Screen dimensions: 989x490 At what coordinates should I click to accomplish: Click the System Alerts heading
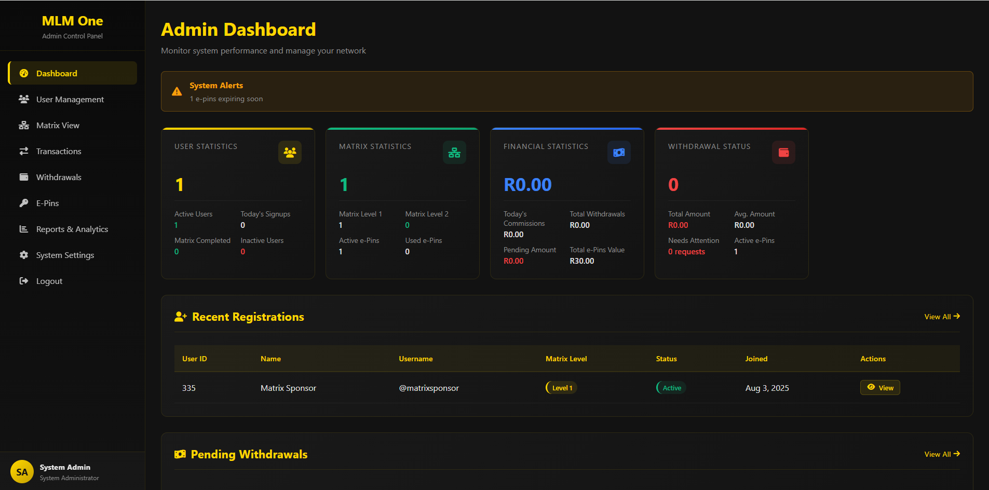pyautogui.click(x=216, y=85)
